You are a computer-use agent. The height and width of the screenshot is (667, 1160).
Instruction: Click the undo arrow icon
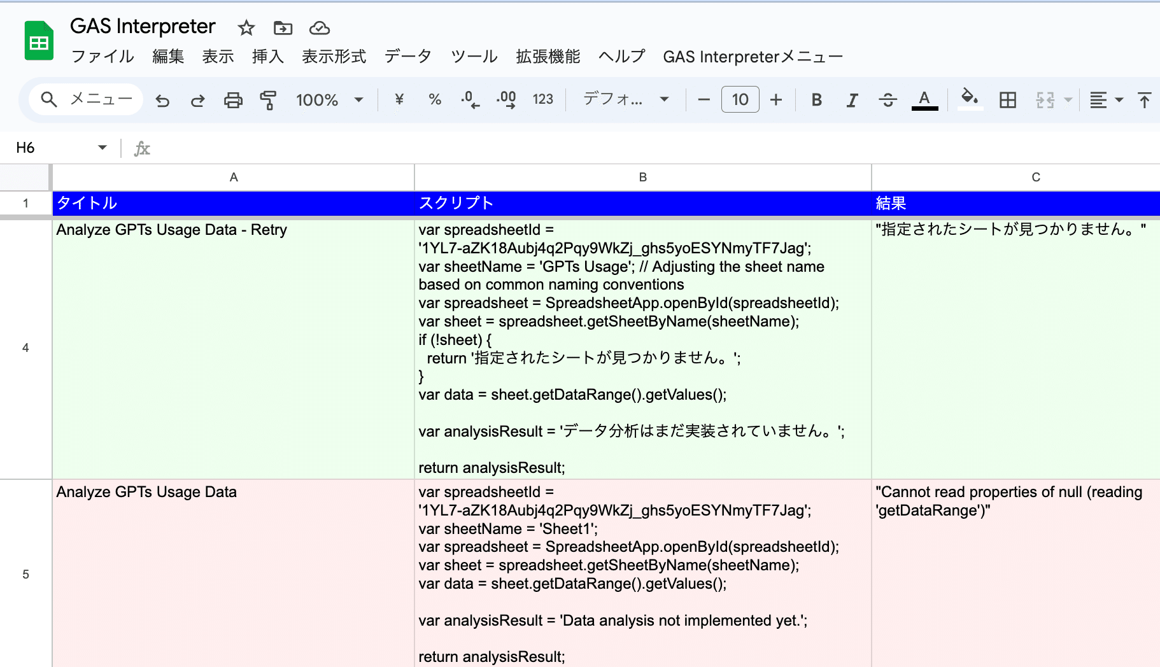162,100
